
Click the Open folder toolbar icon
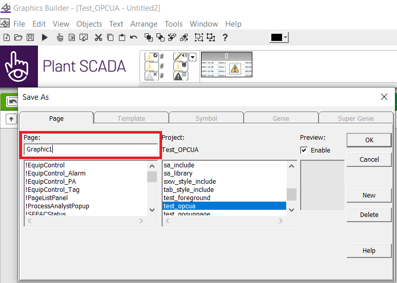18,37
